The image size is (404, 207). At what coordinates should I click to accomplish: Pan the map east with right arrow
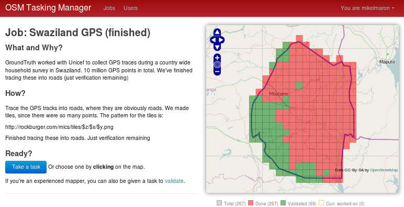pos(221,40)
